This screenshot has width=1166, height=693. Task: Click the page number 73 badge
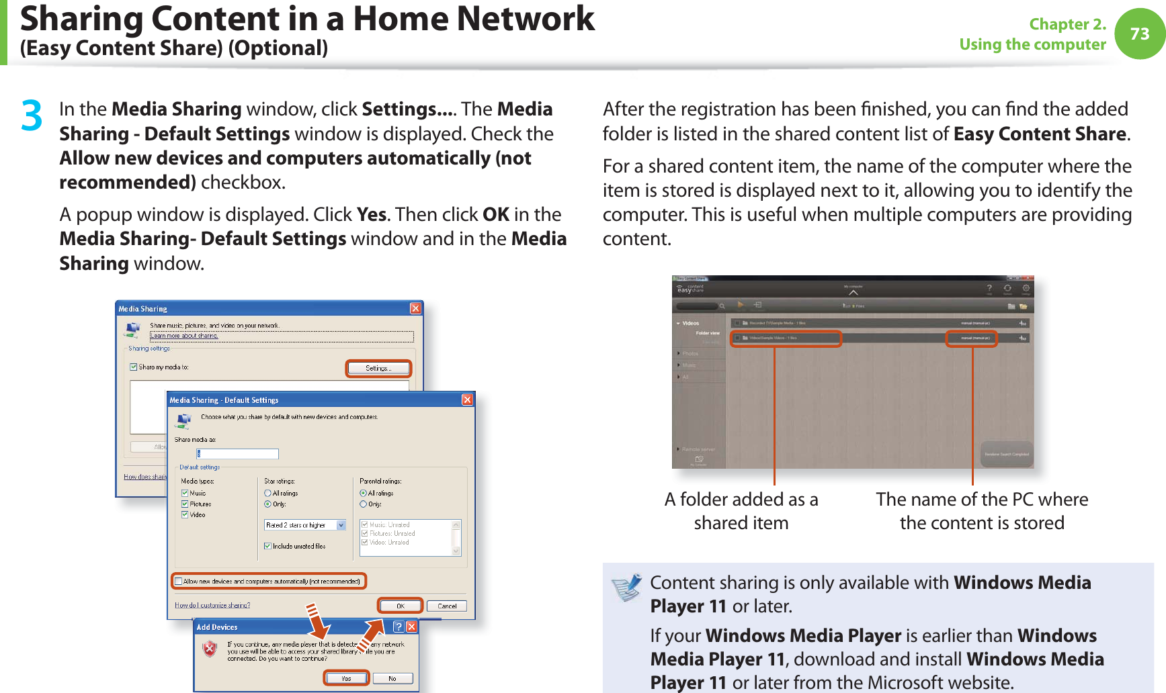tap(1140, 34)
